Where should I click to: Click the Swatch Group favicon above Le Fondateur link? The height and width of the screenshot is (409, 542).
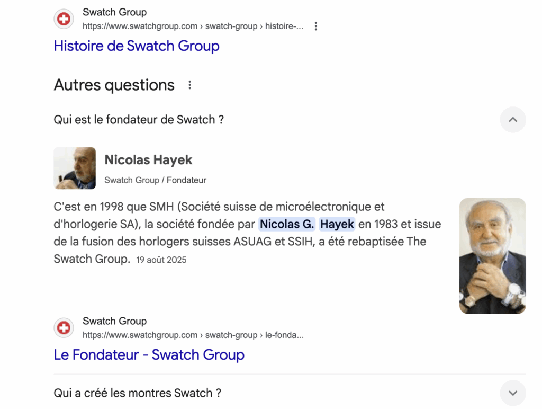[x=64, y=328]
